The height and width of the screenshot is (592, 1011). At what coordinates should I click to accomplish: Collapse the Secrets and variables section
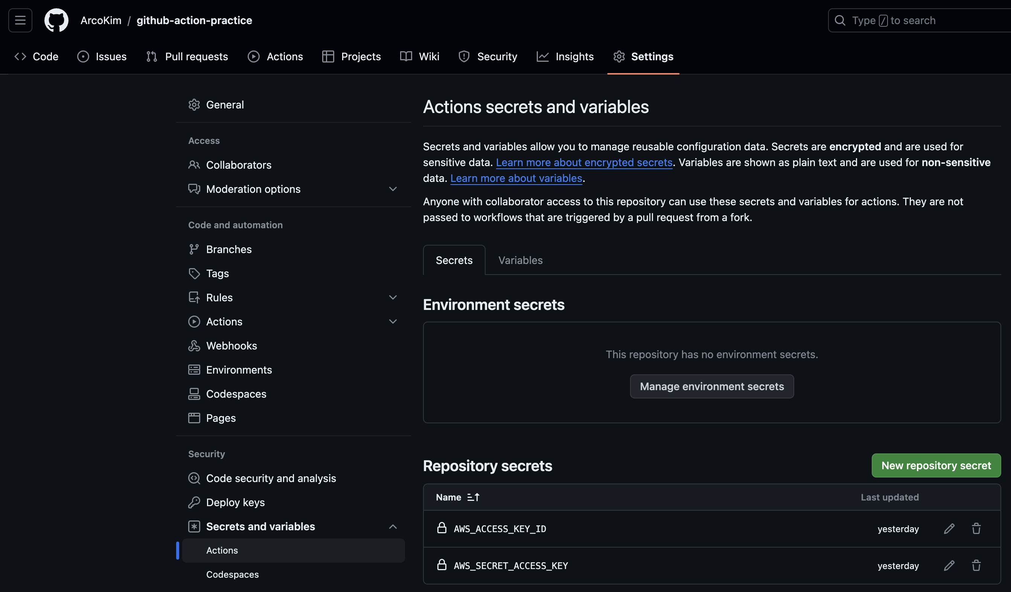pyautogui.click(x=393, y=526)
